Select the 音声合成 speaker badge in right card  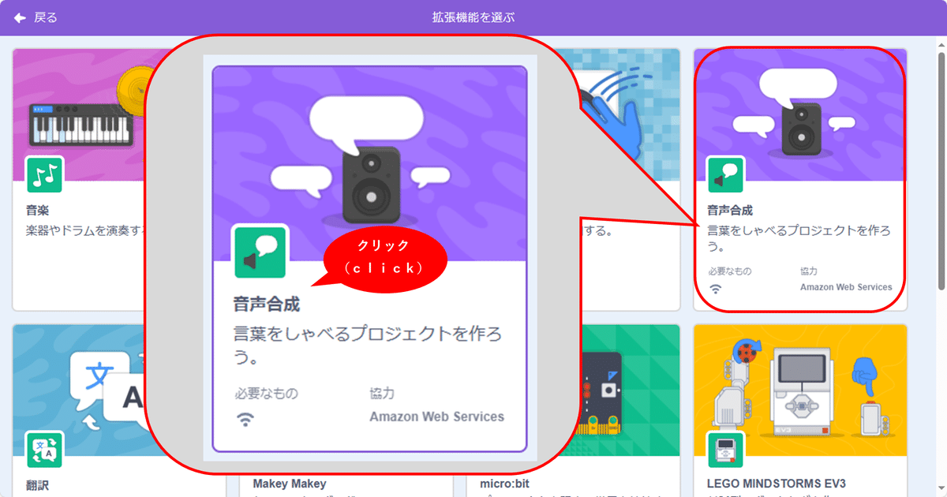click(x=725, y=175)
